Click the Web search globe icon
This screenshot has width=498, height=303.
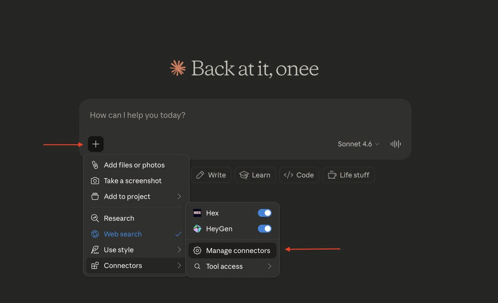click(x=95, y=234)
